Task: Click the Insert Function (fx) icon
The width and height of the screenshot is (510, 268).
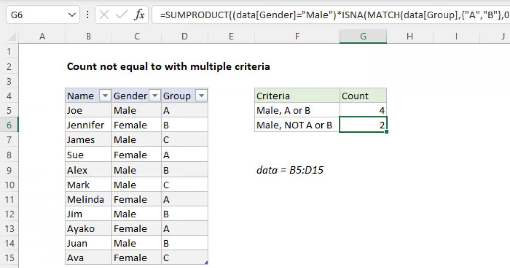Action: pos(140,14)
